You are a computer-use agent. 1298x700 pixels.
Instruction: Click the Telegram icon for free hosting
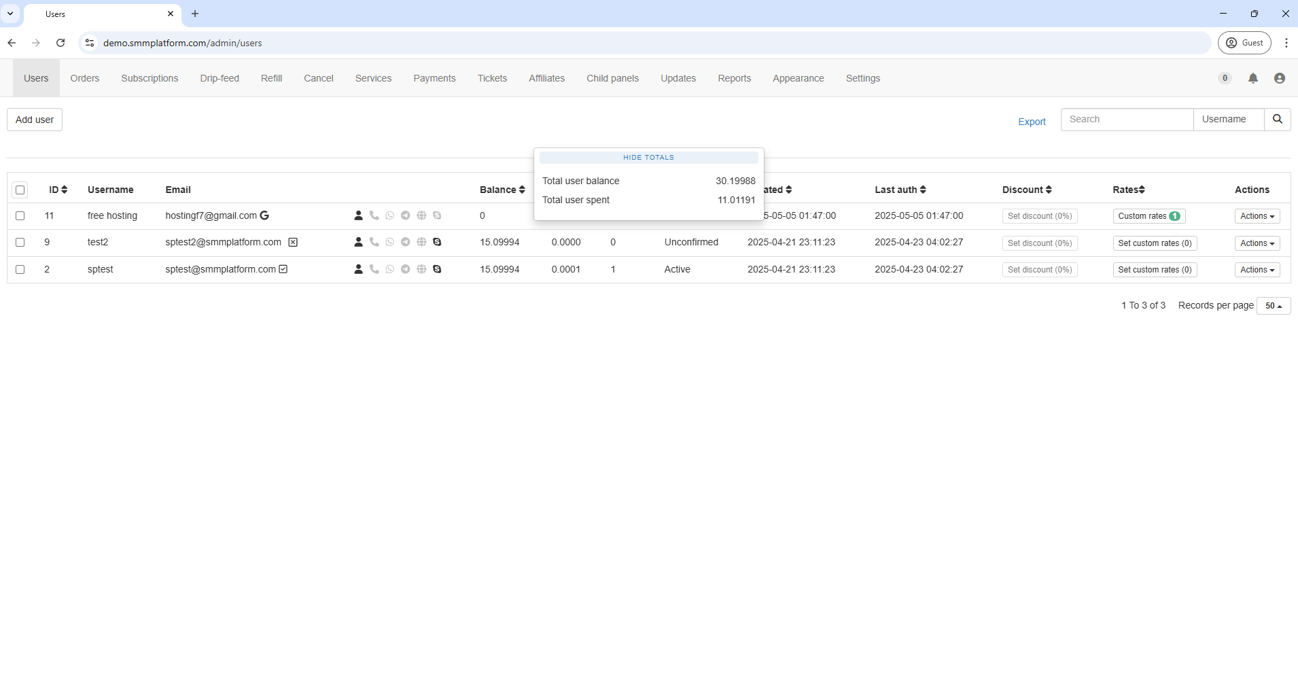(406, 215)
